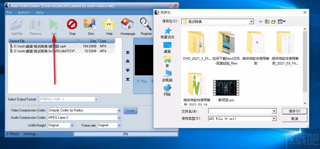
Task: Click the Save (保存) button
Action: (294, 111)
